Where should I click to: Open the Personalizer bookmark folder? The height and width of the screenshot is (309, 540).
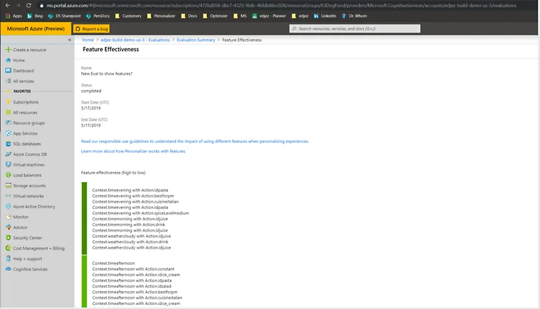point(161,16)
